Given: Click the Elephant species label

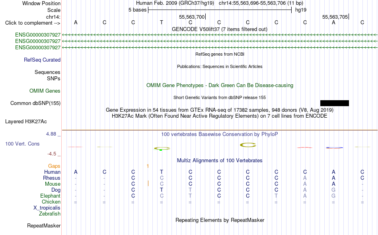Looking at the screenshot, I should click(x=51, y=196).
